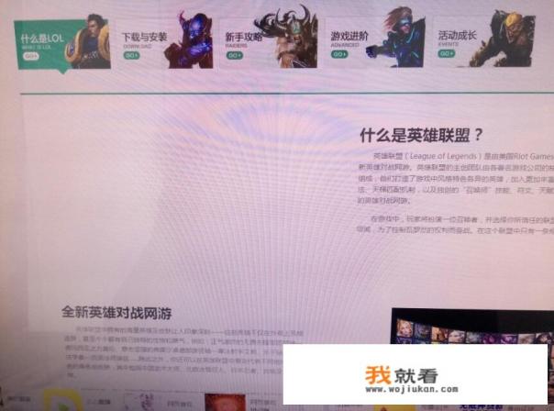Click the goggled champion image beside 游戏进阶

point(394,39)
